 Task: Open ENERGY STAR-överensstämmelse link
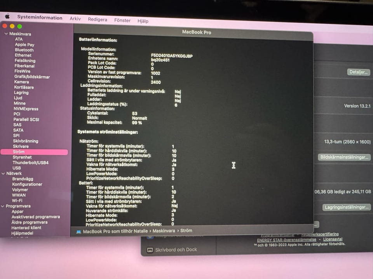[x=287, y=240]
